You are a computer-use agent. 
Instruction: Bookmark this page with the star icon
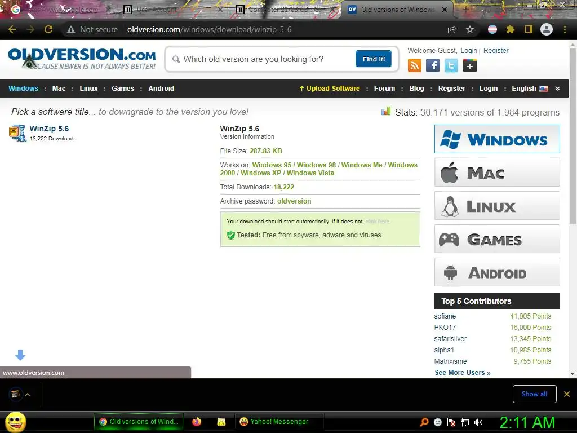470,29
